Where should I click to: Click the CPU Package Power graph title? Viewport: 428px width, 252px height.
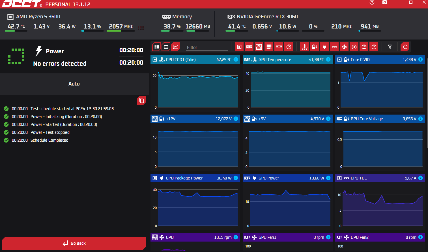184,178
